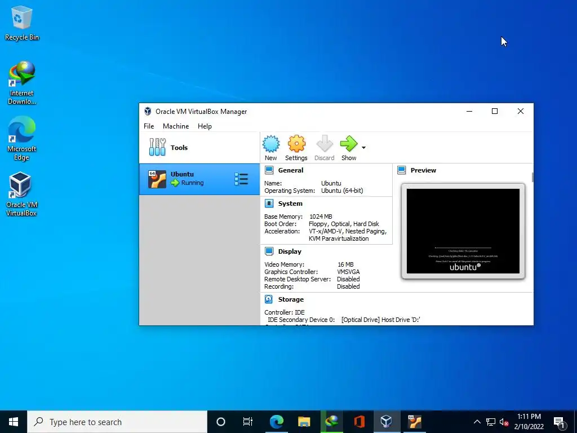Click the '1024 MB' base memory value

(321, 216)
